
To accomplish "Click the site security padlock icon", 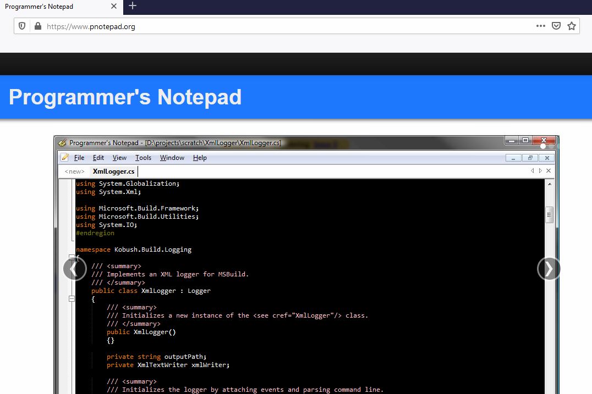I will click(38, 26).
